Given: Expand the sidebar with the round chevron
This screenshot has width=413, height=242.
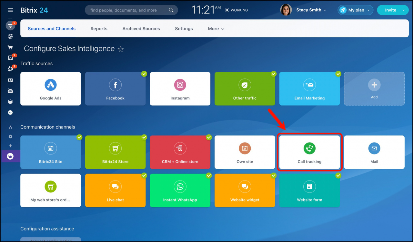Looking at the screenshot, I should [x=10, y=113].
